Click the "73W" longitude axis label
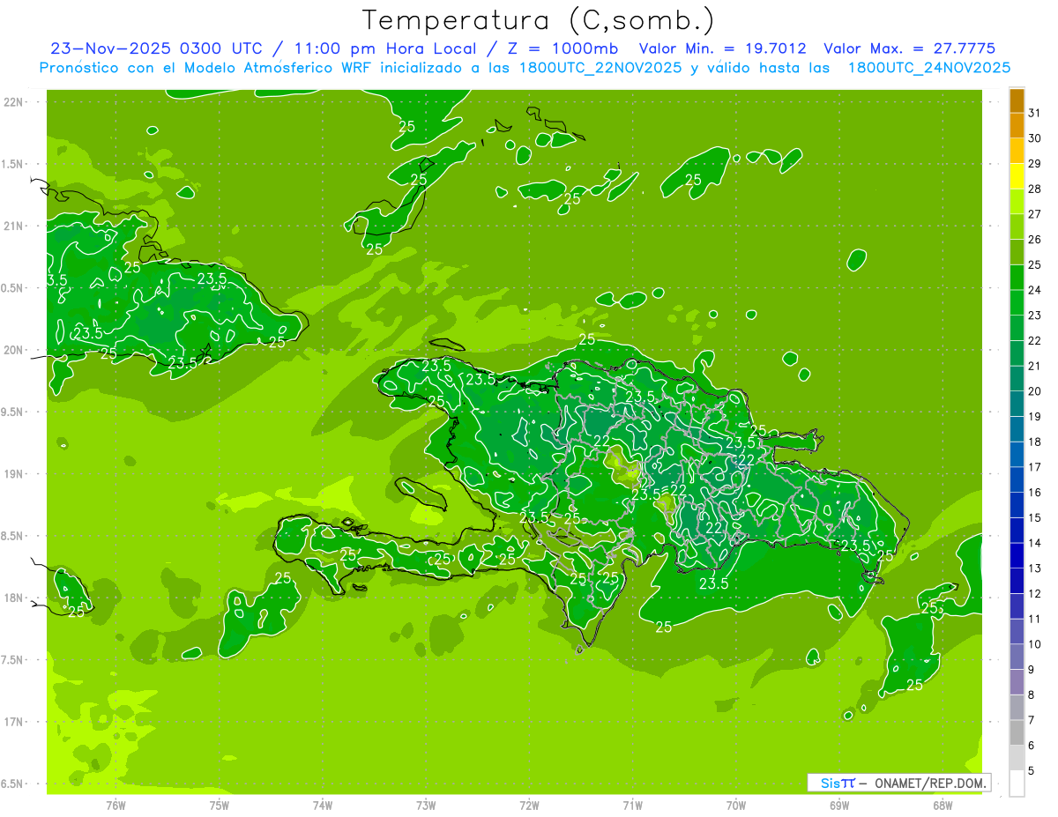The height and width of the screenshot is (817, 1058). point(426,805)
